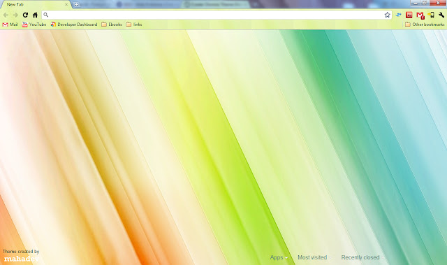
Task: Expand the Apps section dropdown
Action: (279, 257)
